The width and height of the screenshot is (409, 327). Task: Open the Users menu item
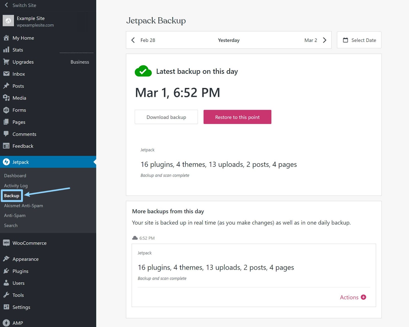click(x=48, y=283)
